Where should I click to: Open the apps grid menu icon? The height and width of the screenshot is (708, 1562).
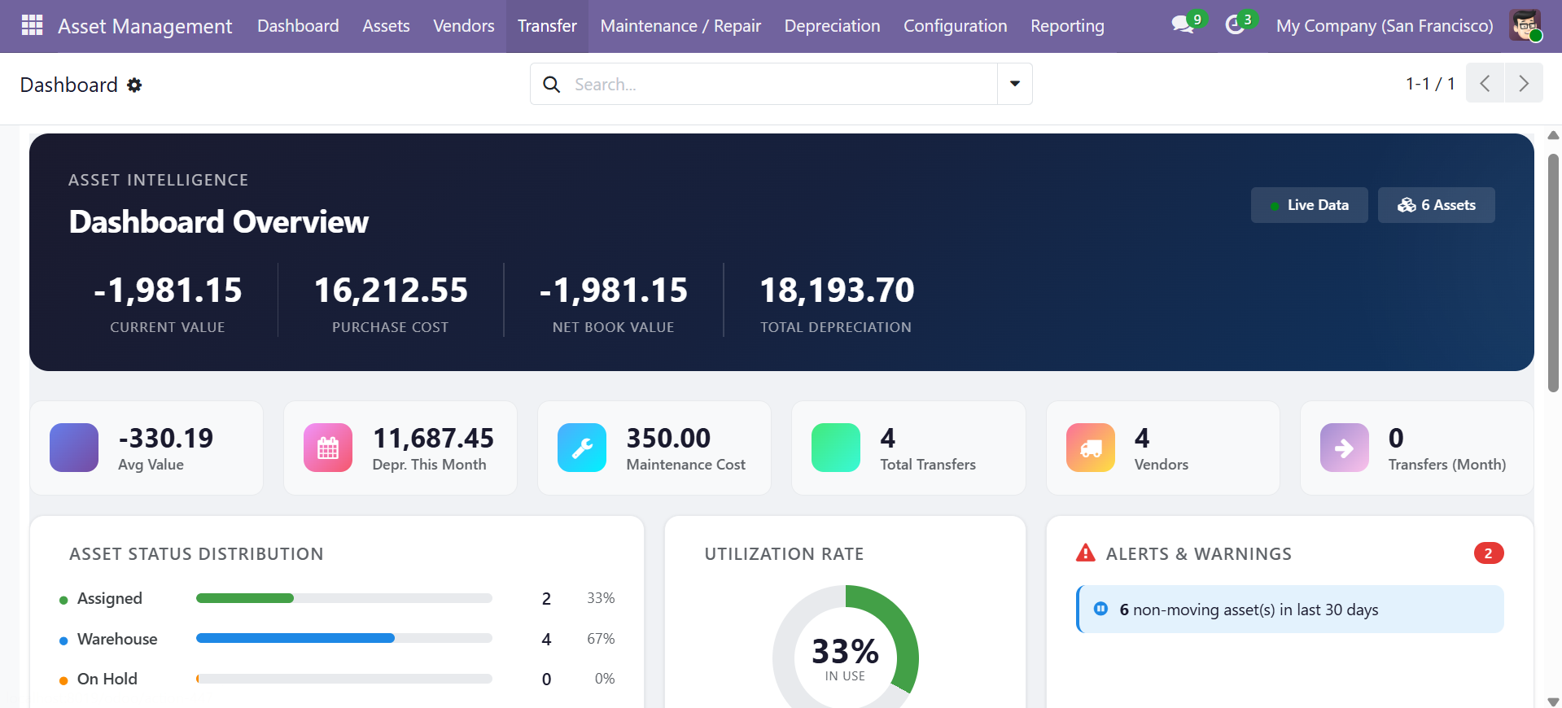click(32, 26)
